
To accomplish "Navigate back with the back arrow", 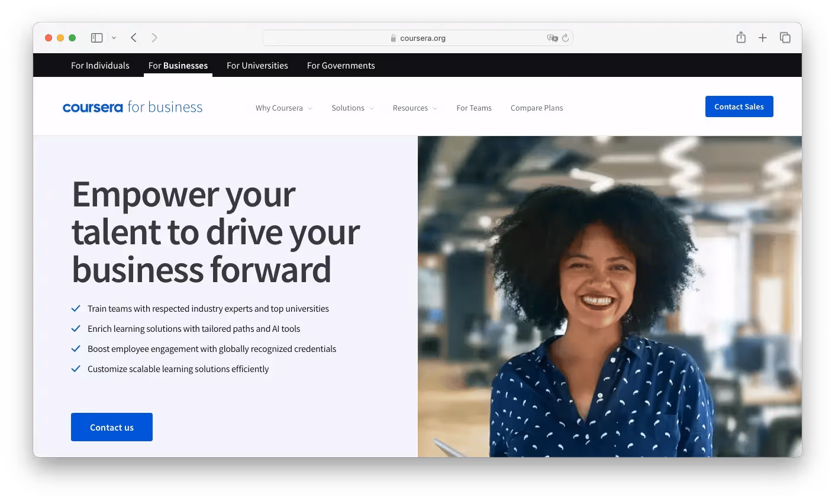I will [133, 37].
